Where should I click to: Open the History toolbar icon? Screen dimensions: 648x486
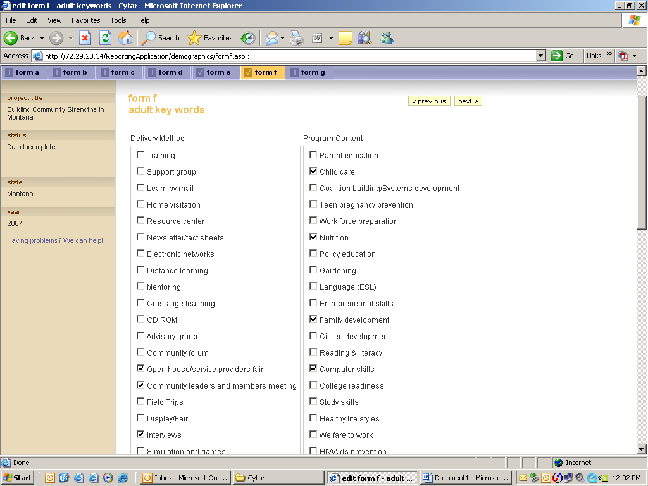[247, 38]
